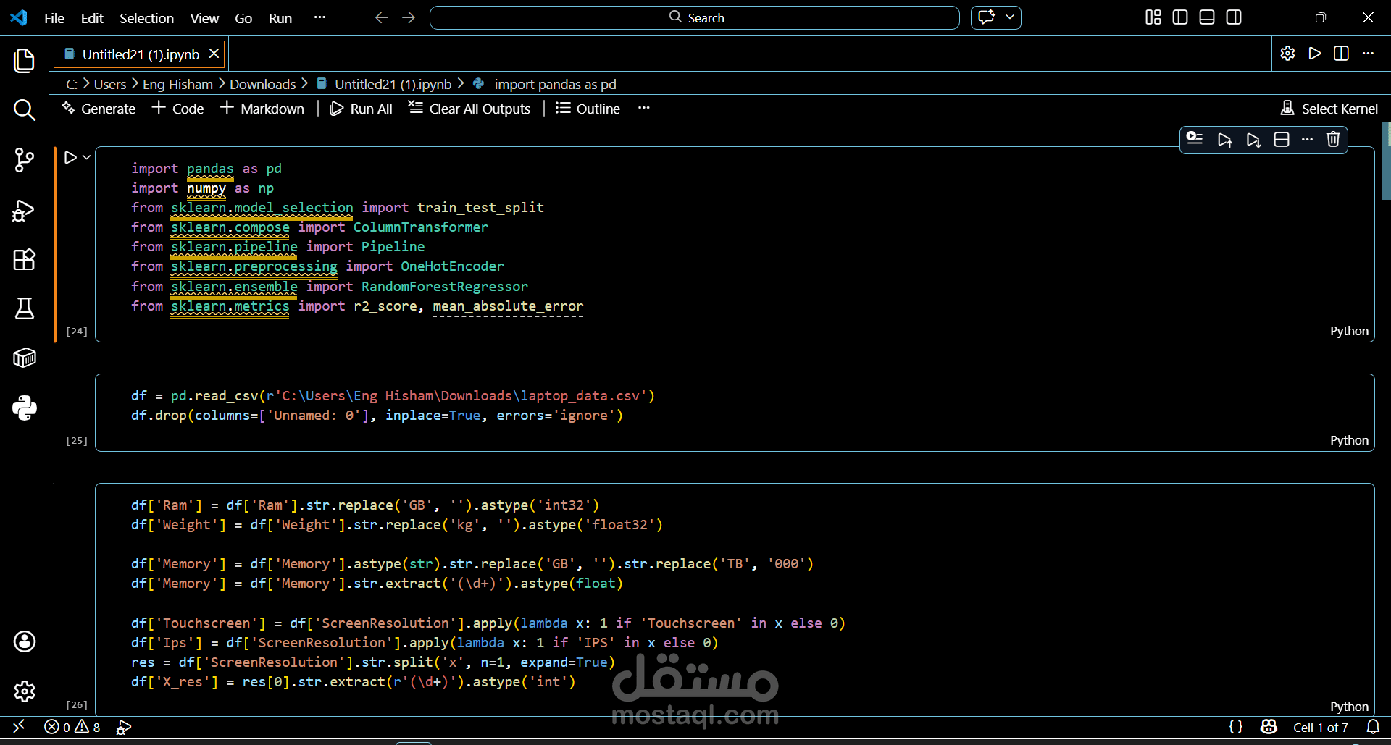Click the command center Search box
Screen dimensions: 1391x745
[x=695, y=17]
